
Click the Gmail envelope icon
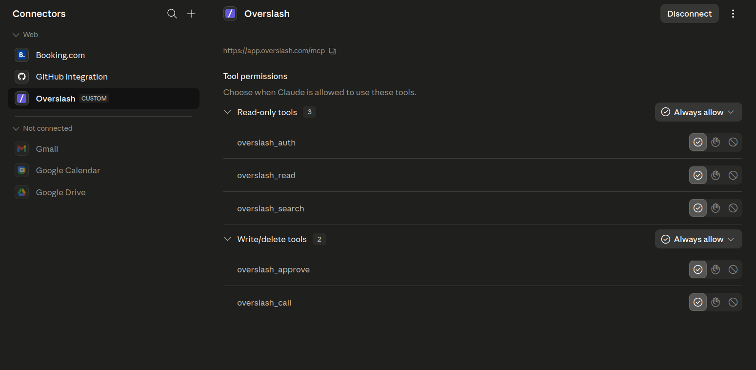(21, 149)
